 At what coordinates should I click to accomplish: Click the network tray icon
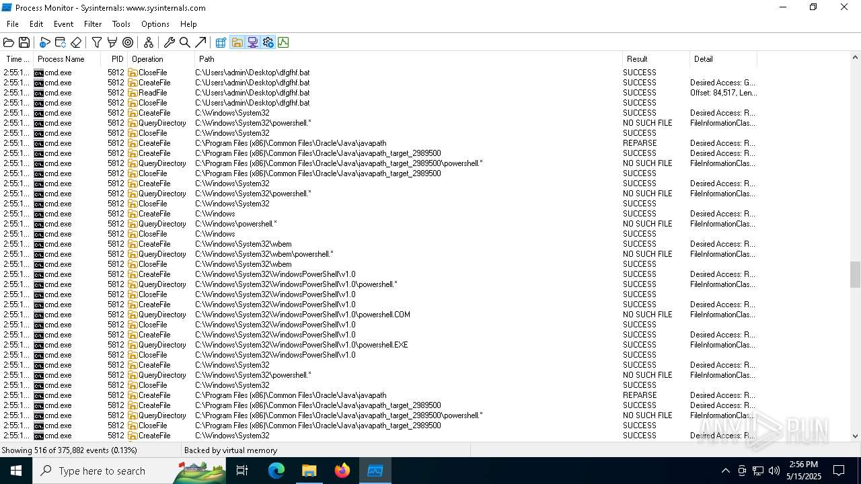(x=758, y=471)
